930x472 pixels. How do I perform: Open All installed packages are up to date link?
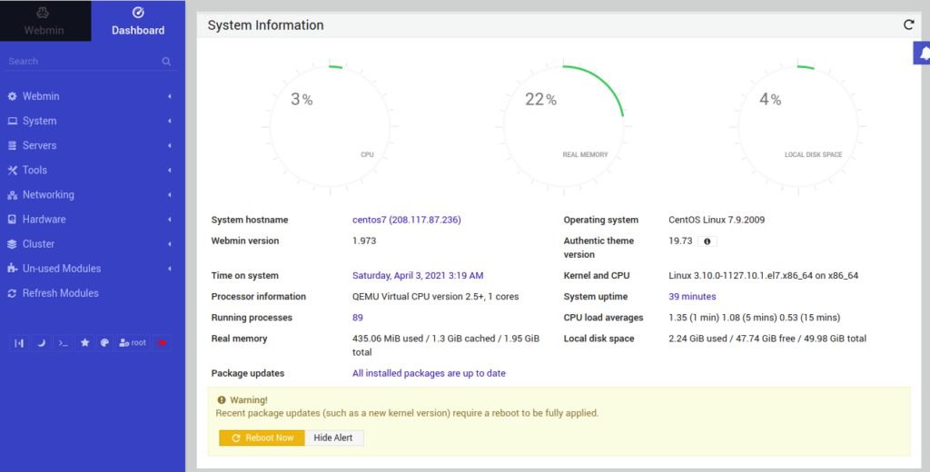[x=429, y=374]
